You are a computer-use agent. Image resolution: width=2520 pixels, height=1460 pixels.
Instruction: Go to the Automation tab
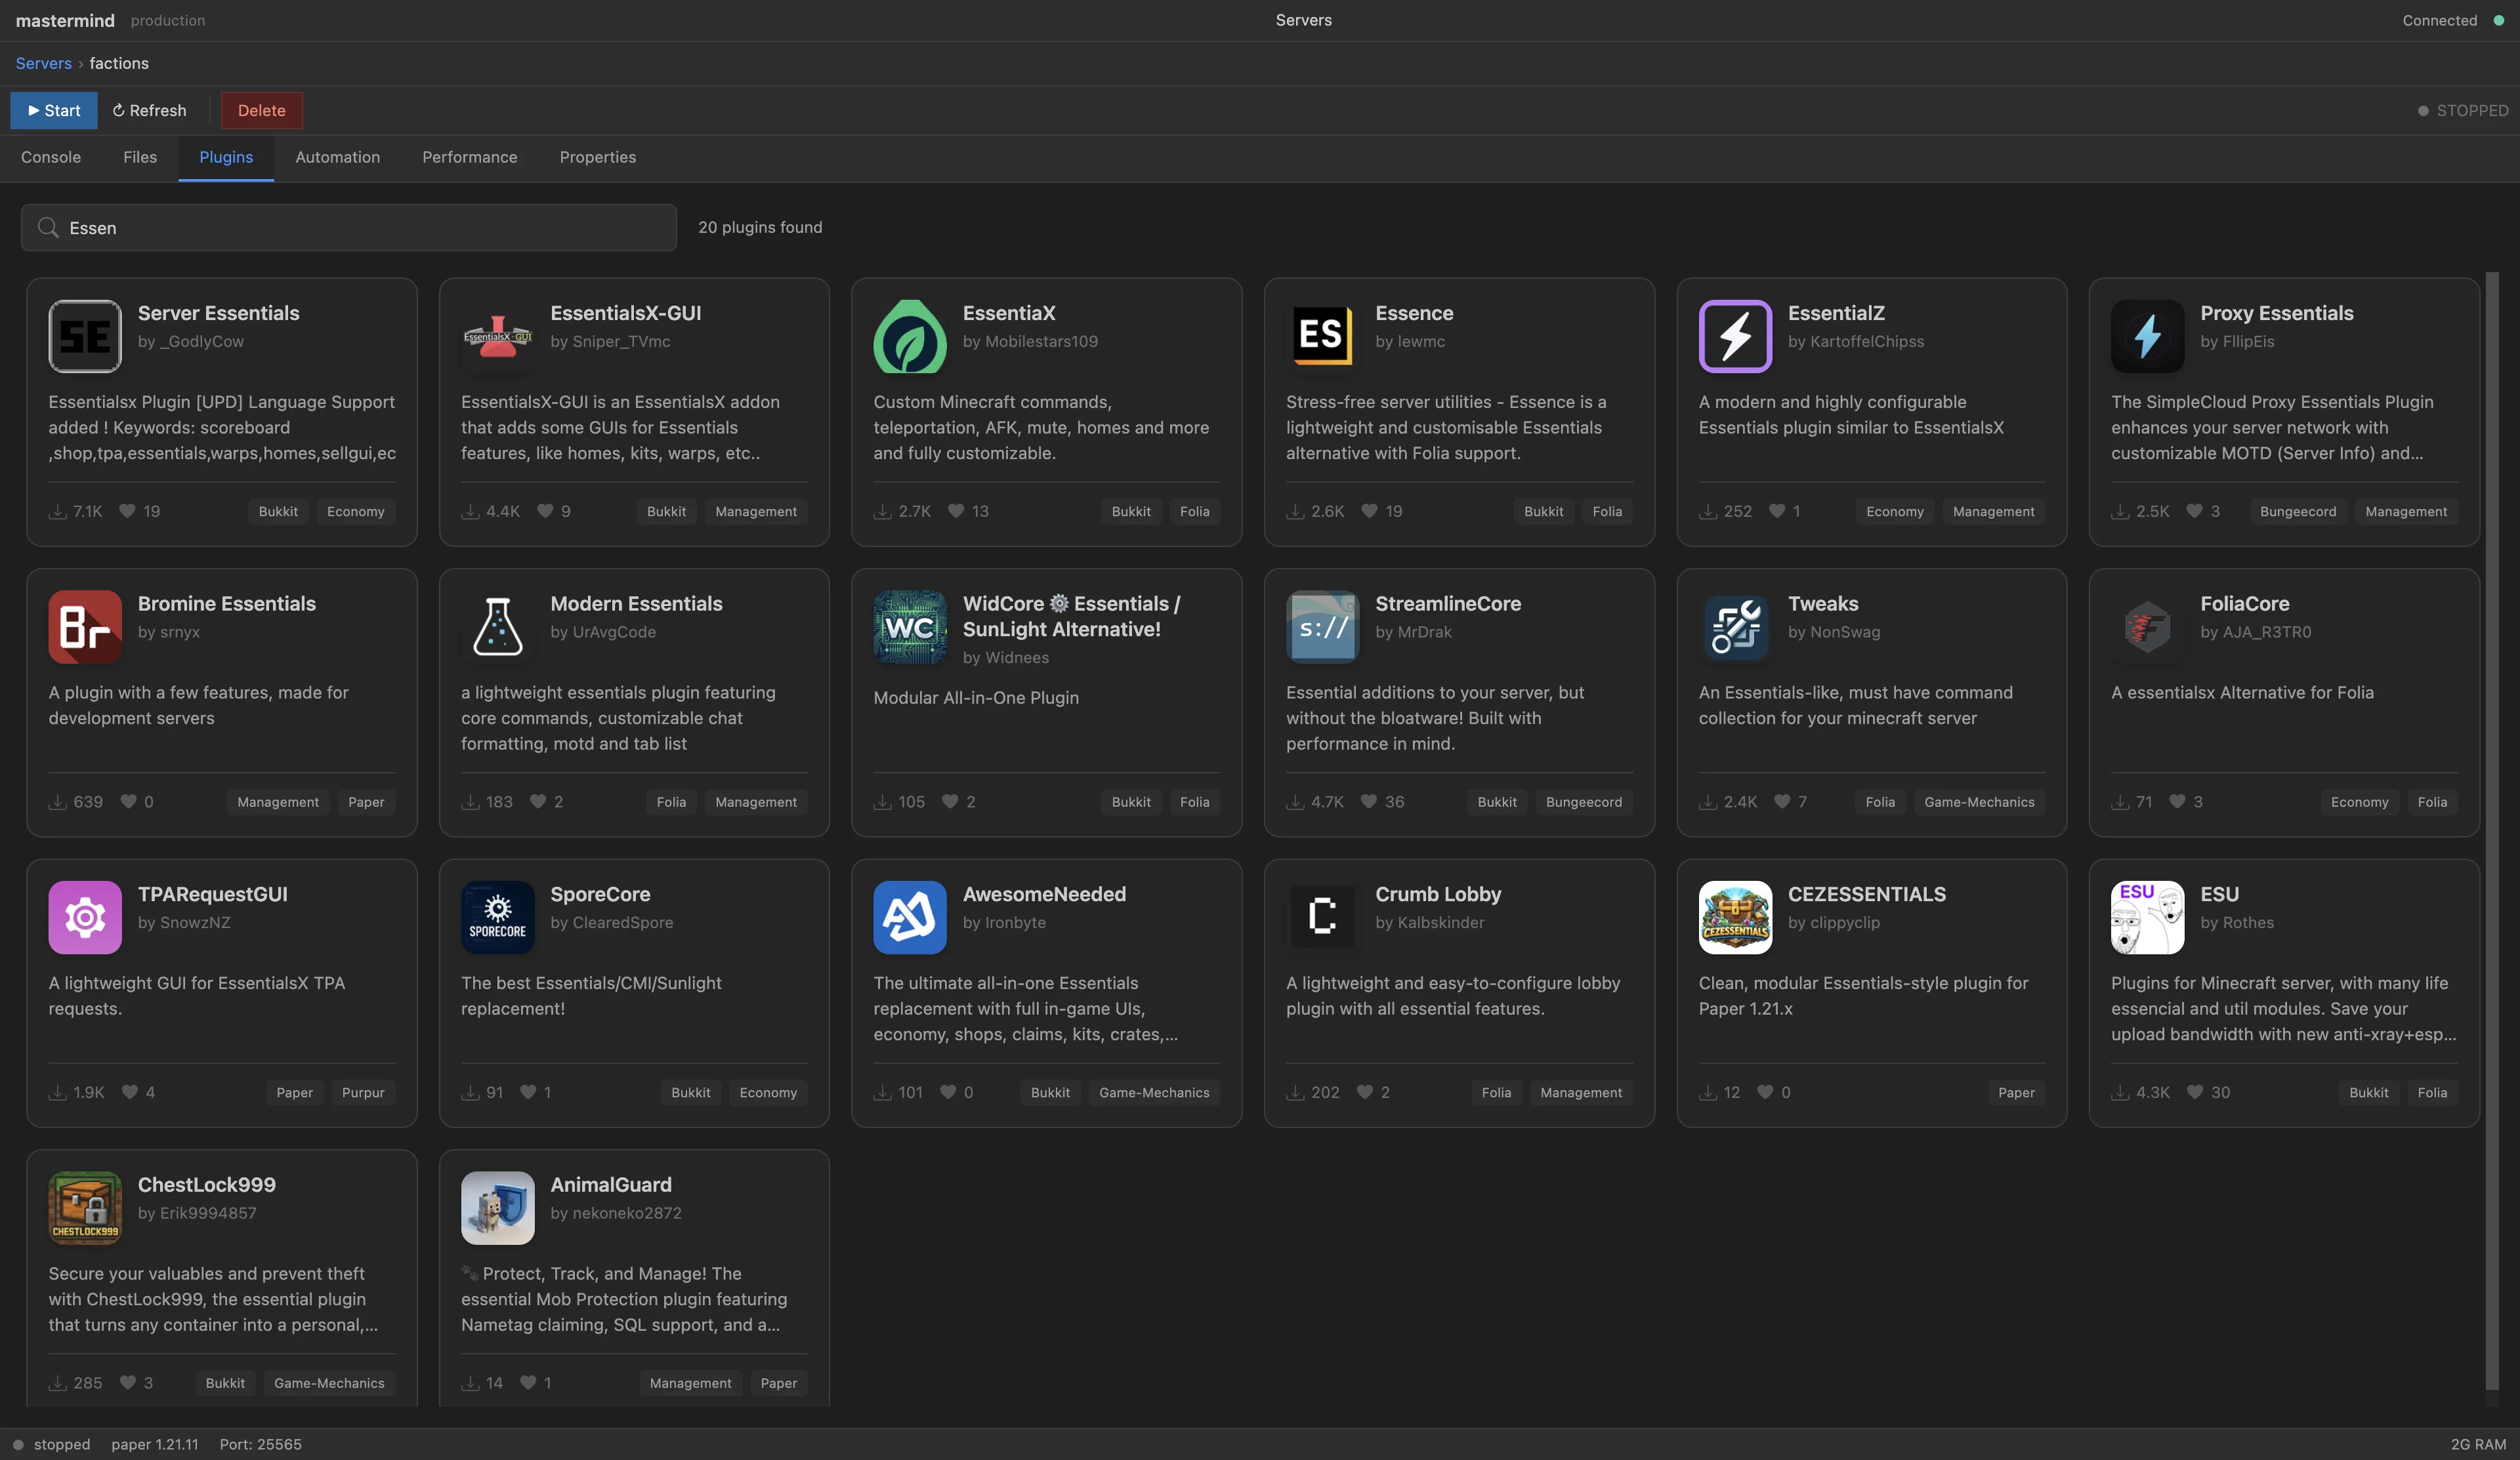point(337,157)
